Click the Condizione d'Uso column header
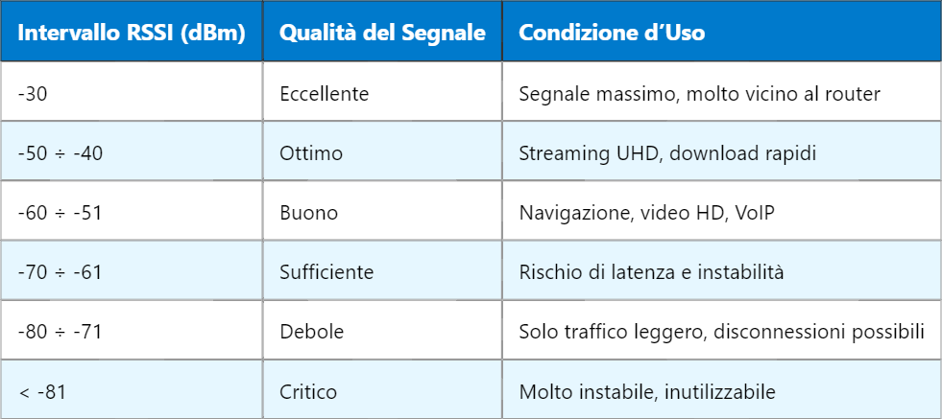The height and width of the screenshot is (419, 942). pos(612,33)
